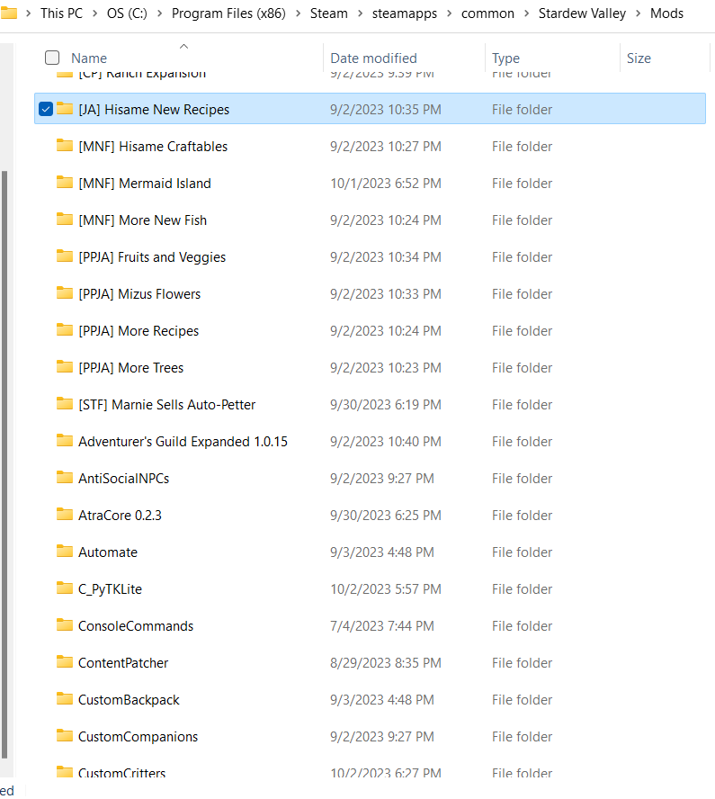Click the File folder type of the Automate row

click(522, 552)
